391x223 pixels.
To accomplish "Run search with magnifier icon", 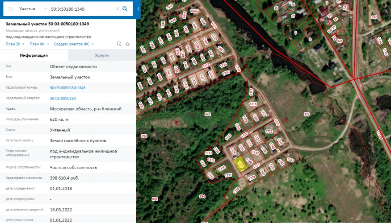I will 125,9.
